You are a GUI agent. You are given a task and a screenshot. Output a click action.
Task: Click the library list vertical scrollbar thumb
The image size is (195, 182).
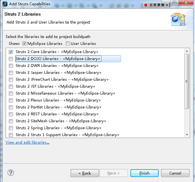(187, 82)
